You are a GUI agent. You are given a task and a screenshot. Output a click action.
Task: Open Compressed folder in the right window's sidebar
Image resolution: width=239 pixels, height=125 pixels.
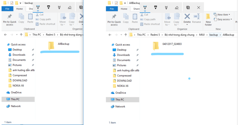122,75
